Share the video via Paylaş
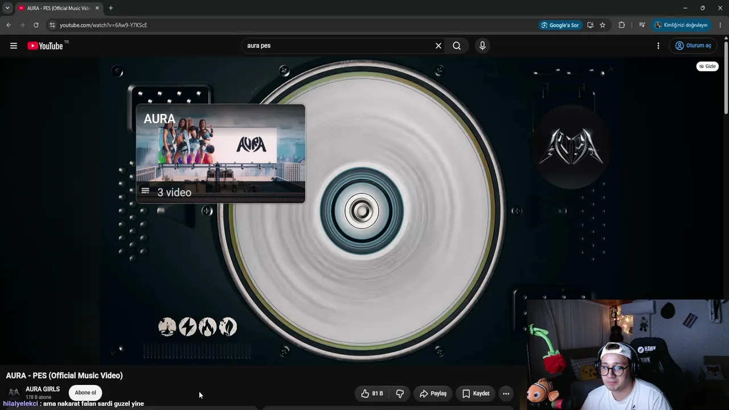Image resolution: width=729 pixels, height=410 pixels. click(433, 393)
